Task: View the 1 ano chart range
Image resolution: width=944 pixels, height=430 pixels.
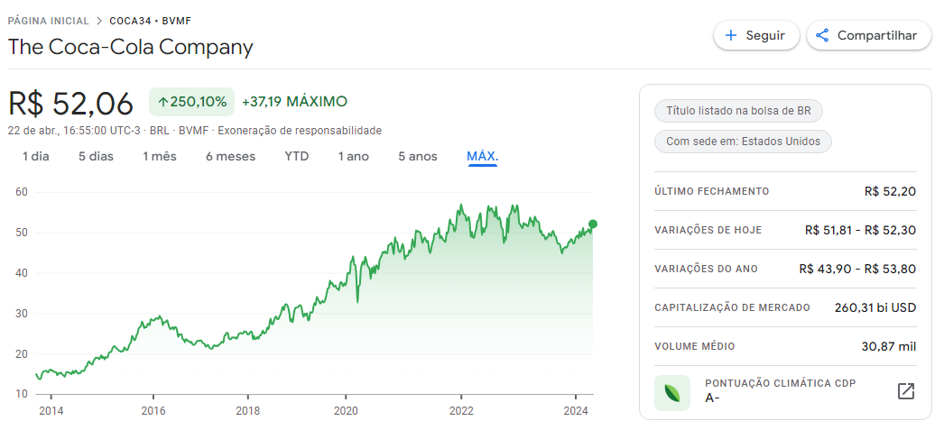Action: pos(354,157)
